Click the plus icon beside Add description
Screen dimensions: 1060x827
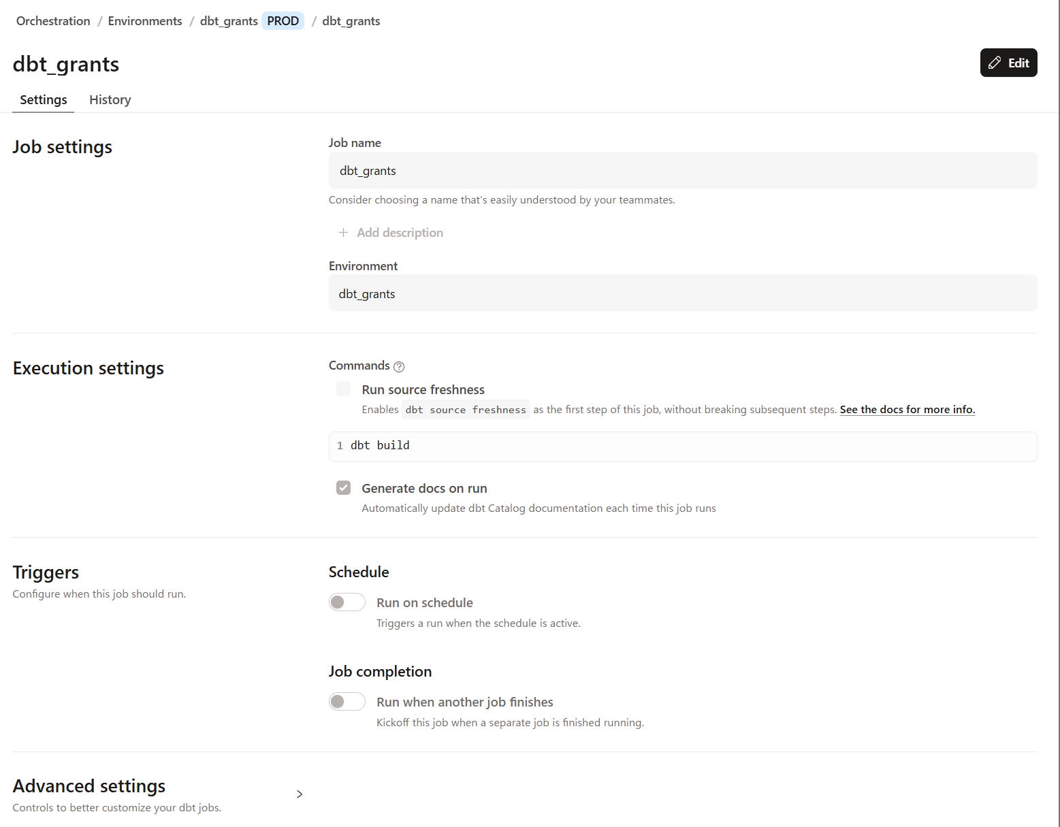(x=343, y=233)
